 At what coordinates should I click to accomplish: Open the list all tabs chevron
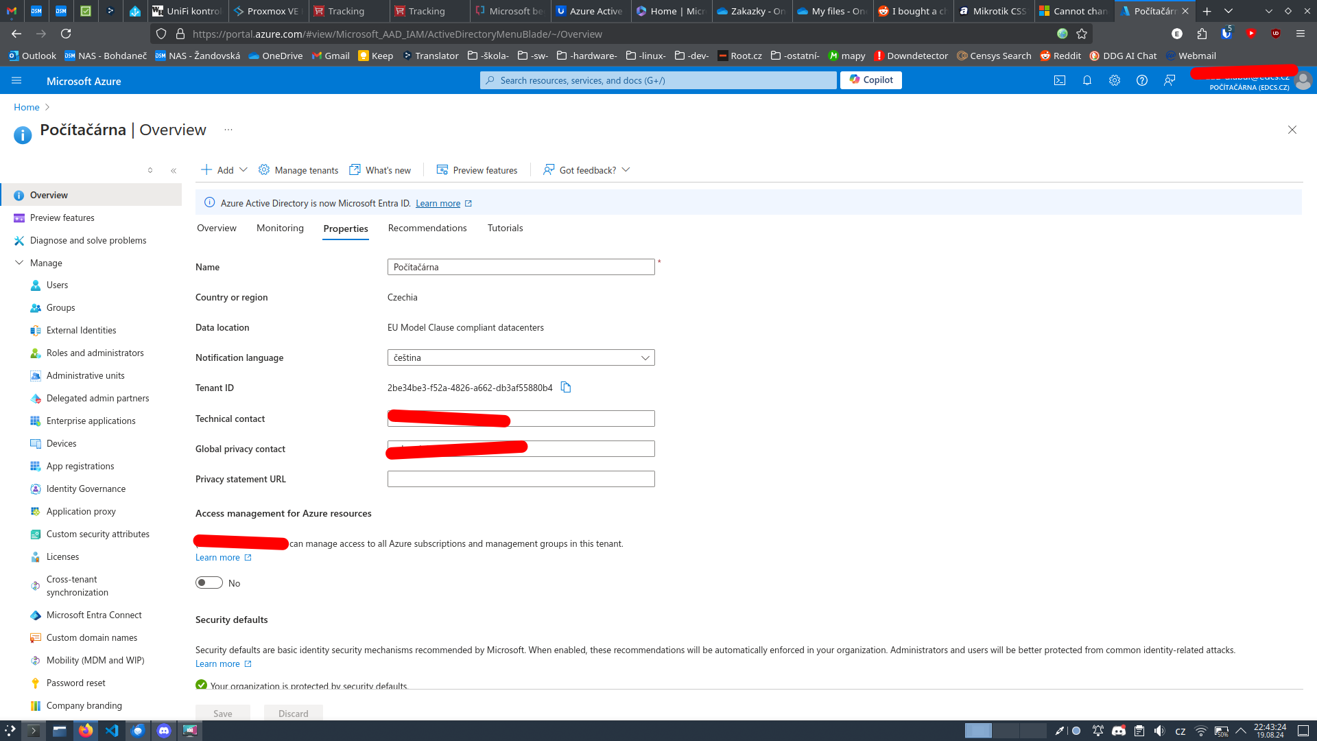coord(1229,11)
